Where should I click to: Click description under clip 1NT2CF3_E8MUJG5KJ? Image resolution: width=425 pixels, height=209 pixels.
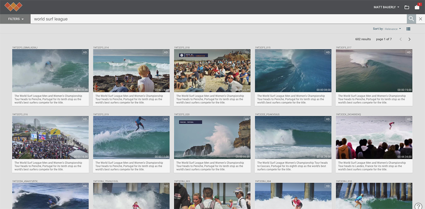[49, 99]
